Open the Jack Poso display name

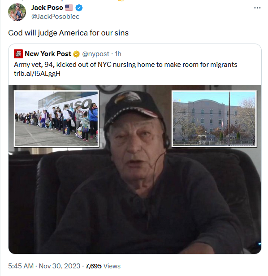47,8
